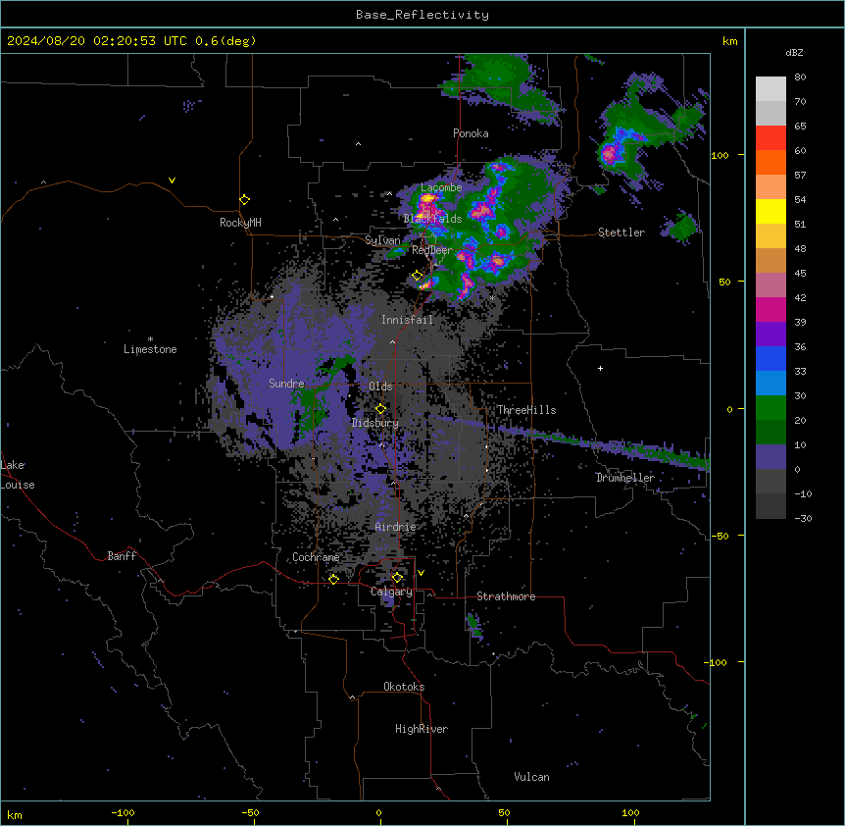The height and width of the screenshot is (826, 845).
Task: Click the Strathmore label
Action: pos(506,596)
